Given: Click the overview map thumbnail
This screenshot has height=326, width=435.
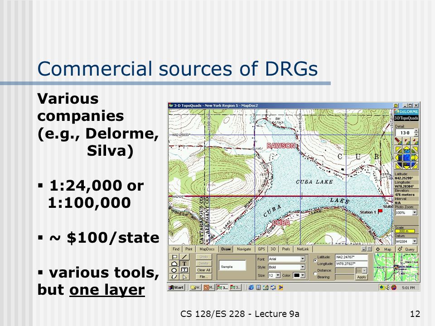Looking at the screenshot, I should tap(396, 267).
